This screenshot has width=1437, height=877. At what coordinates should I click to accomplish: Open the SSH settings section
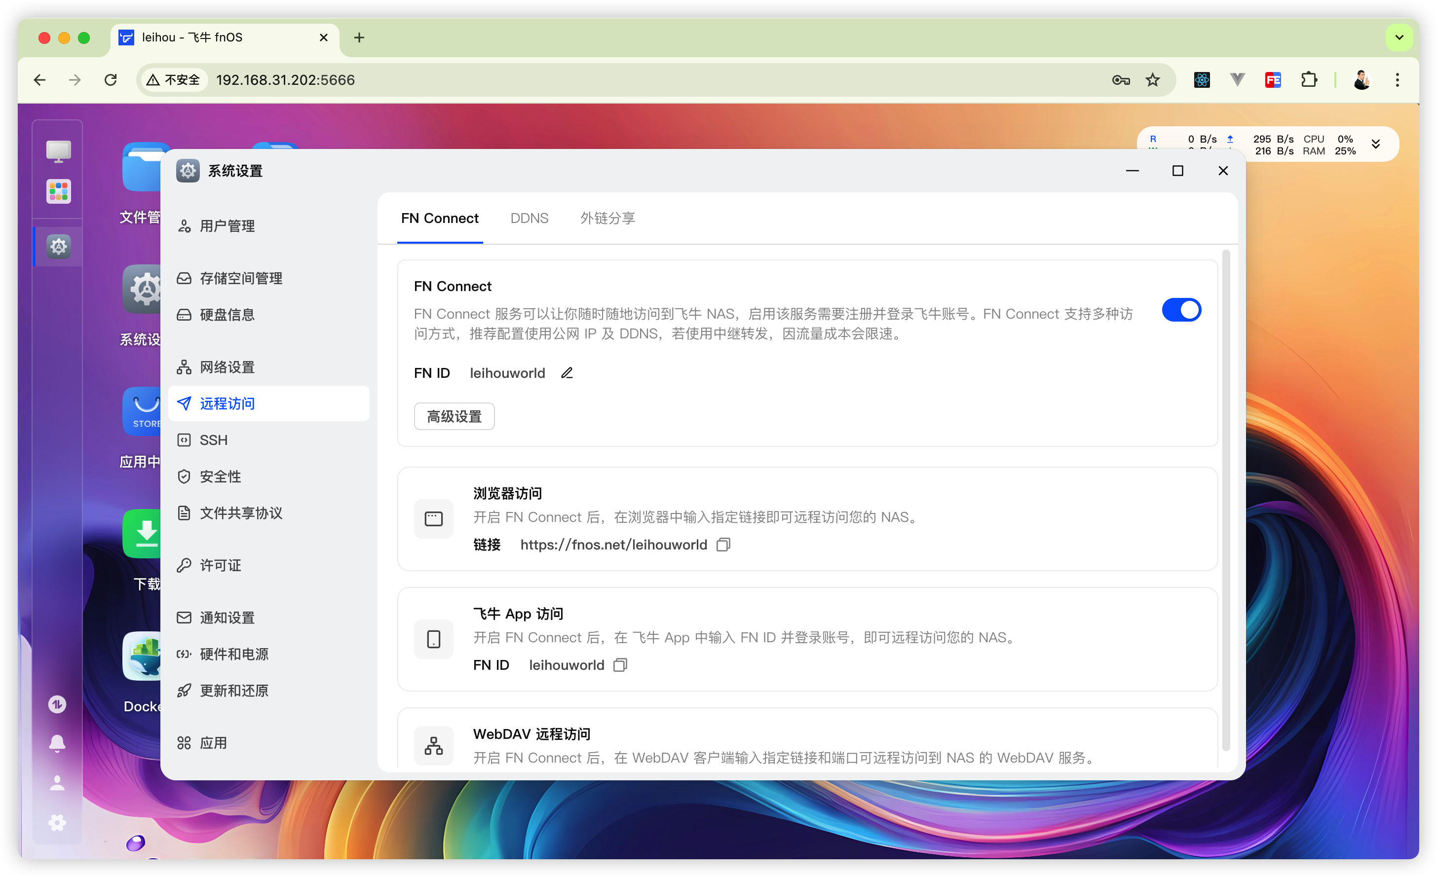[x=214, y=440]
